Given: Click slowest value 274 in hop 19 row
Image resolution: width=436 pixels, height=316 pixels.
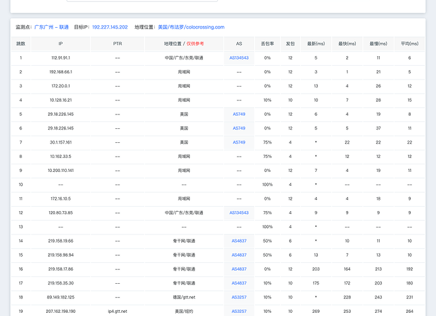Looking at the screenshot, I should pyautogui.click(x=378, y=312).
